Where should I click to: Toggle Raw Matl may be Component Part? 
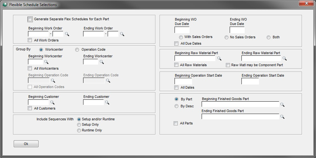pos(228,65)
